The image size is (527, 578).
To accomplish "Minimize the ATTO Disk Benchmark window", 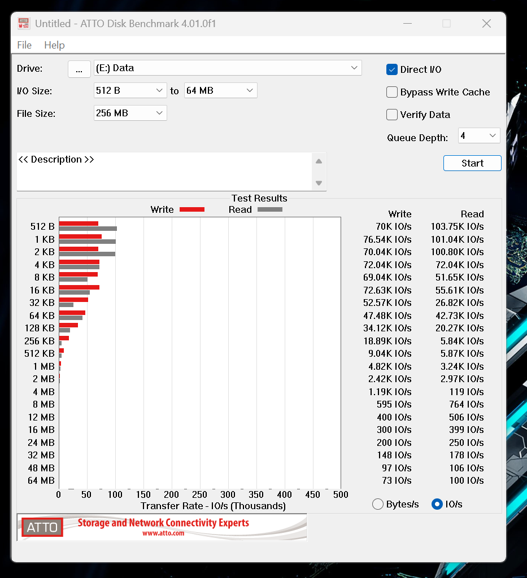I will coord(407,24).
